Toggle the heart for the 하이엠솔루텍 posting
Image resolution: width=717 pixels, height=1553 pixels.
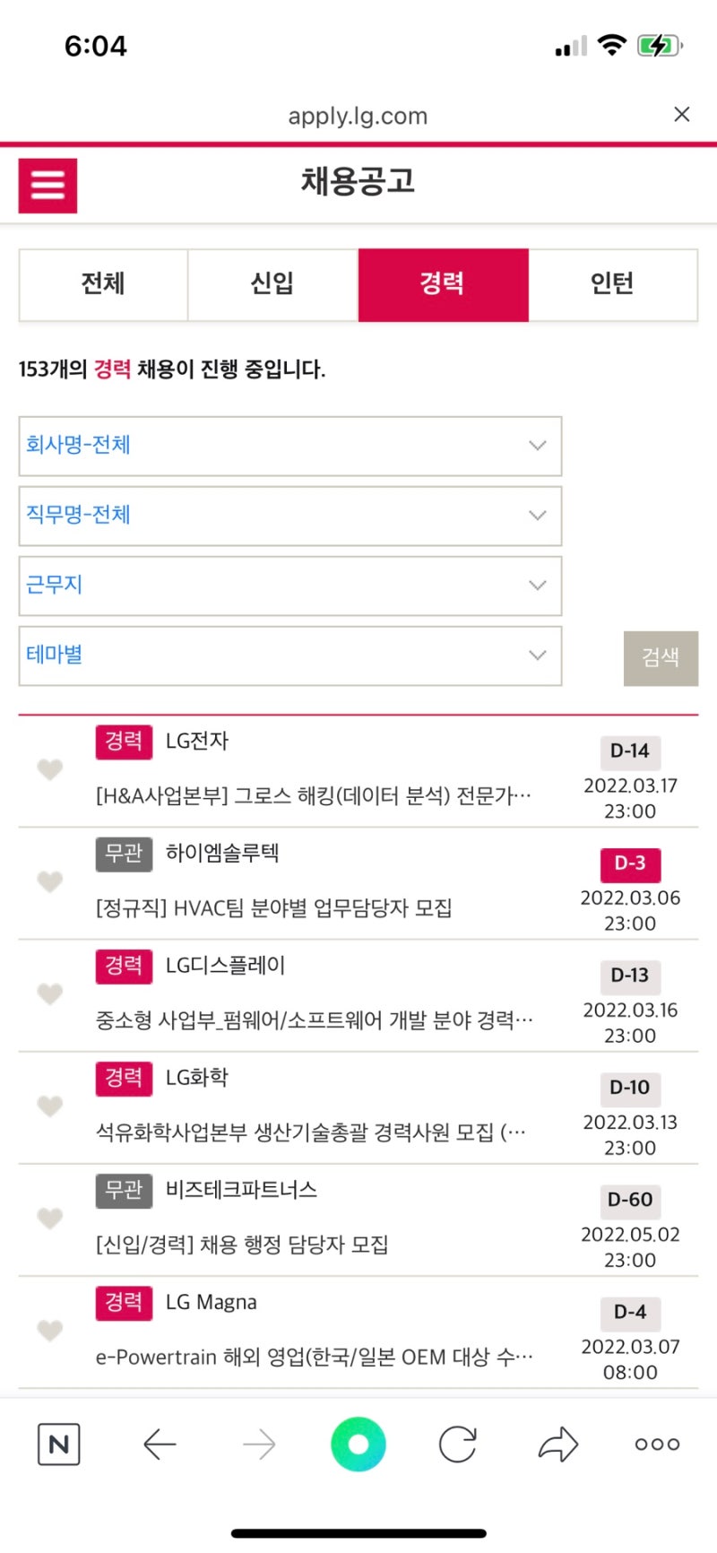[x=50, y=882]
